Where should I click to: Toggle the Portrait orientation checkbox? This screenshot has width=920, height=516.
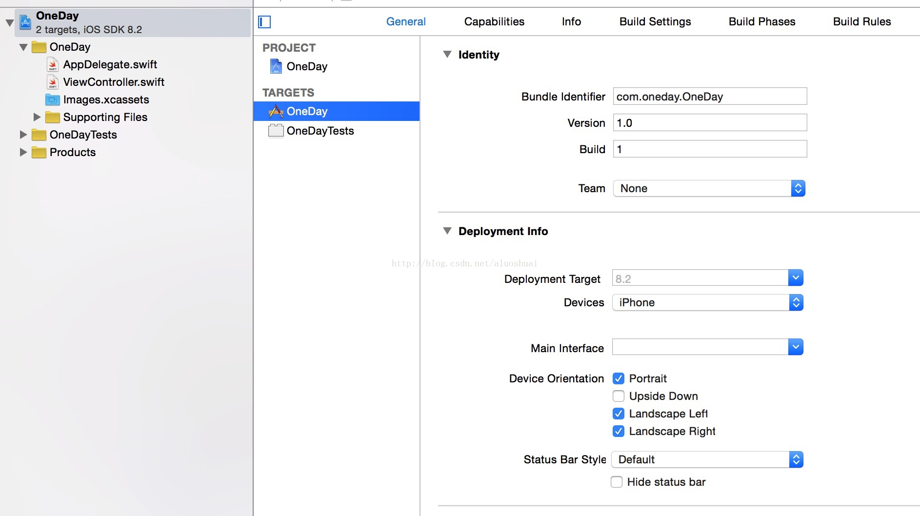point(619,378)
